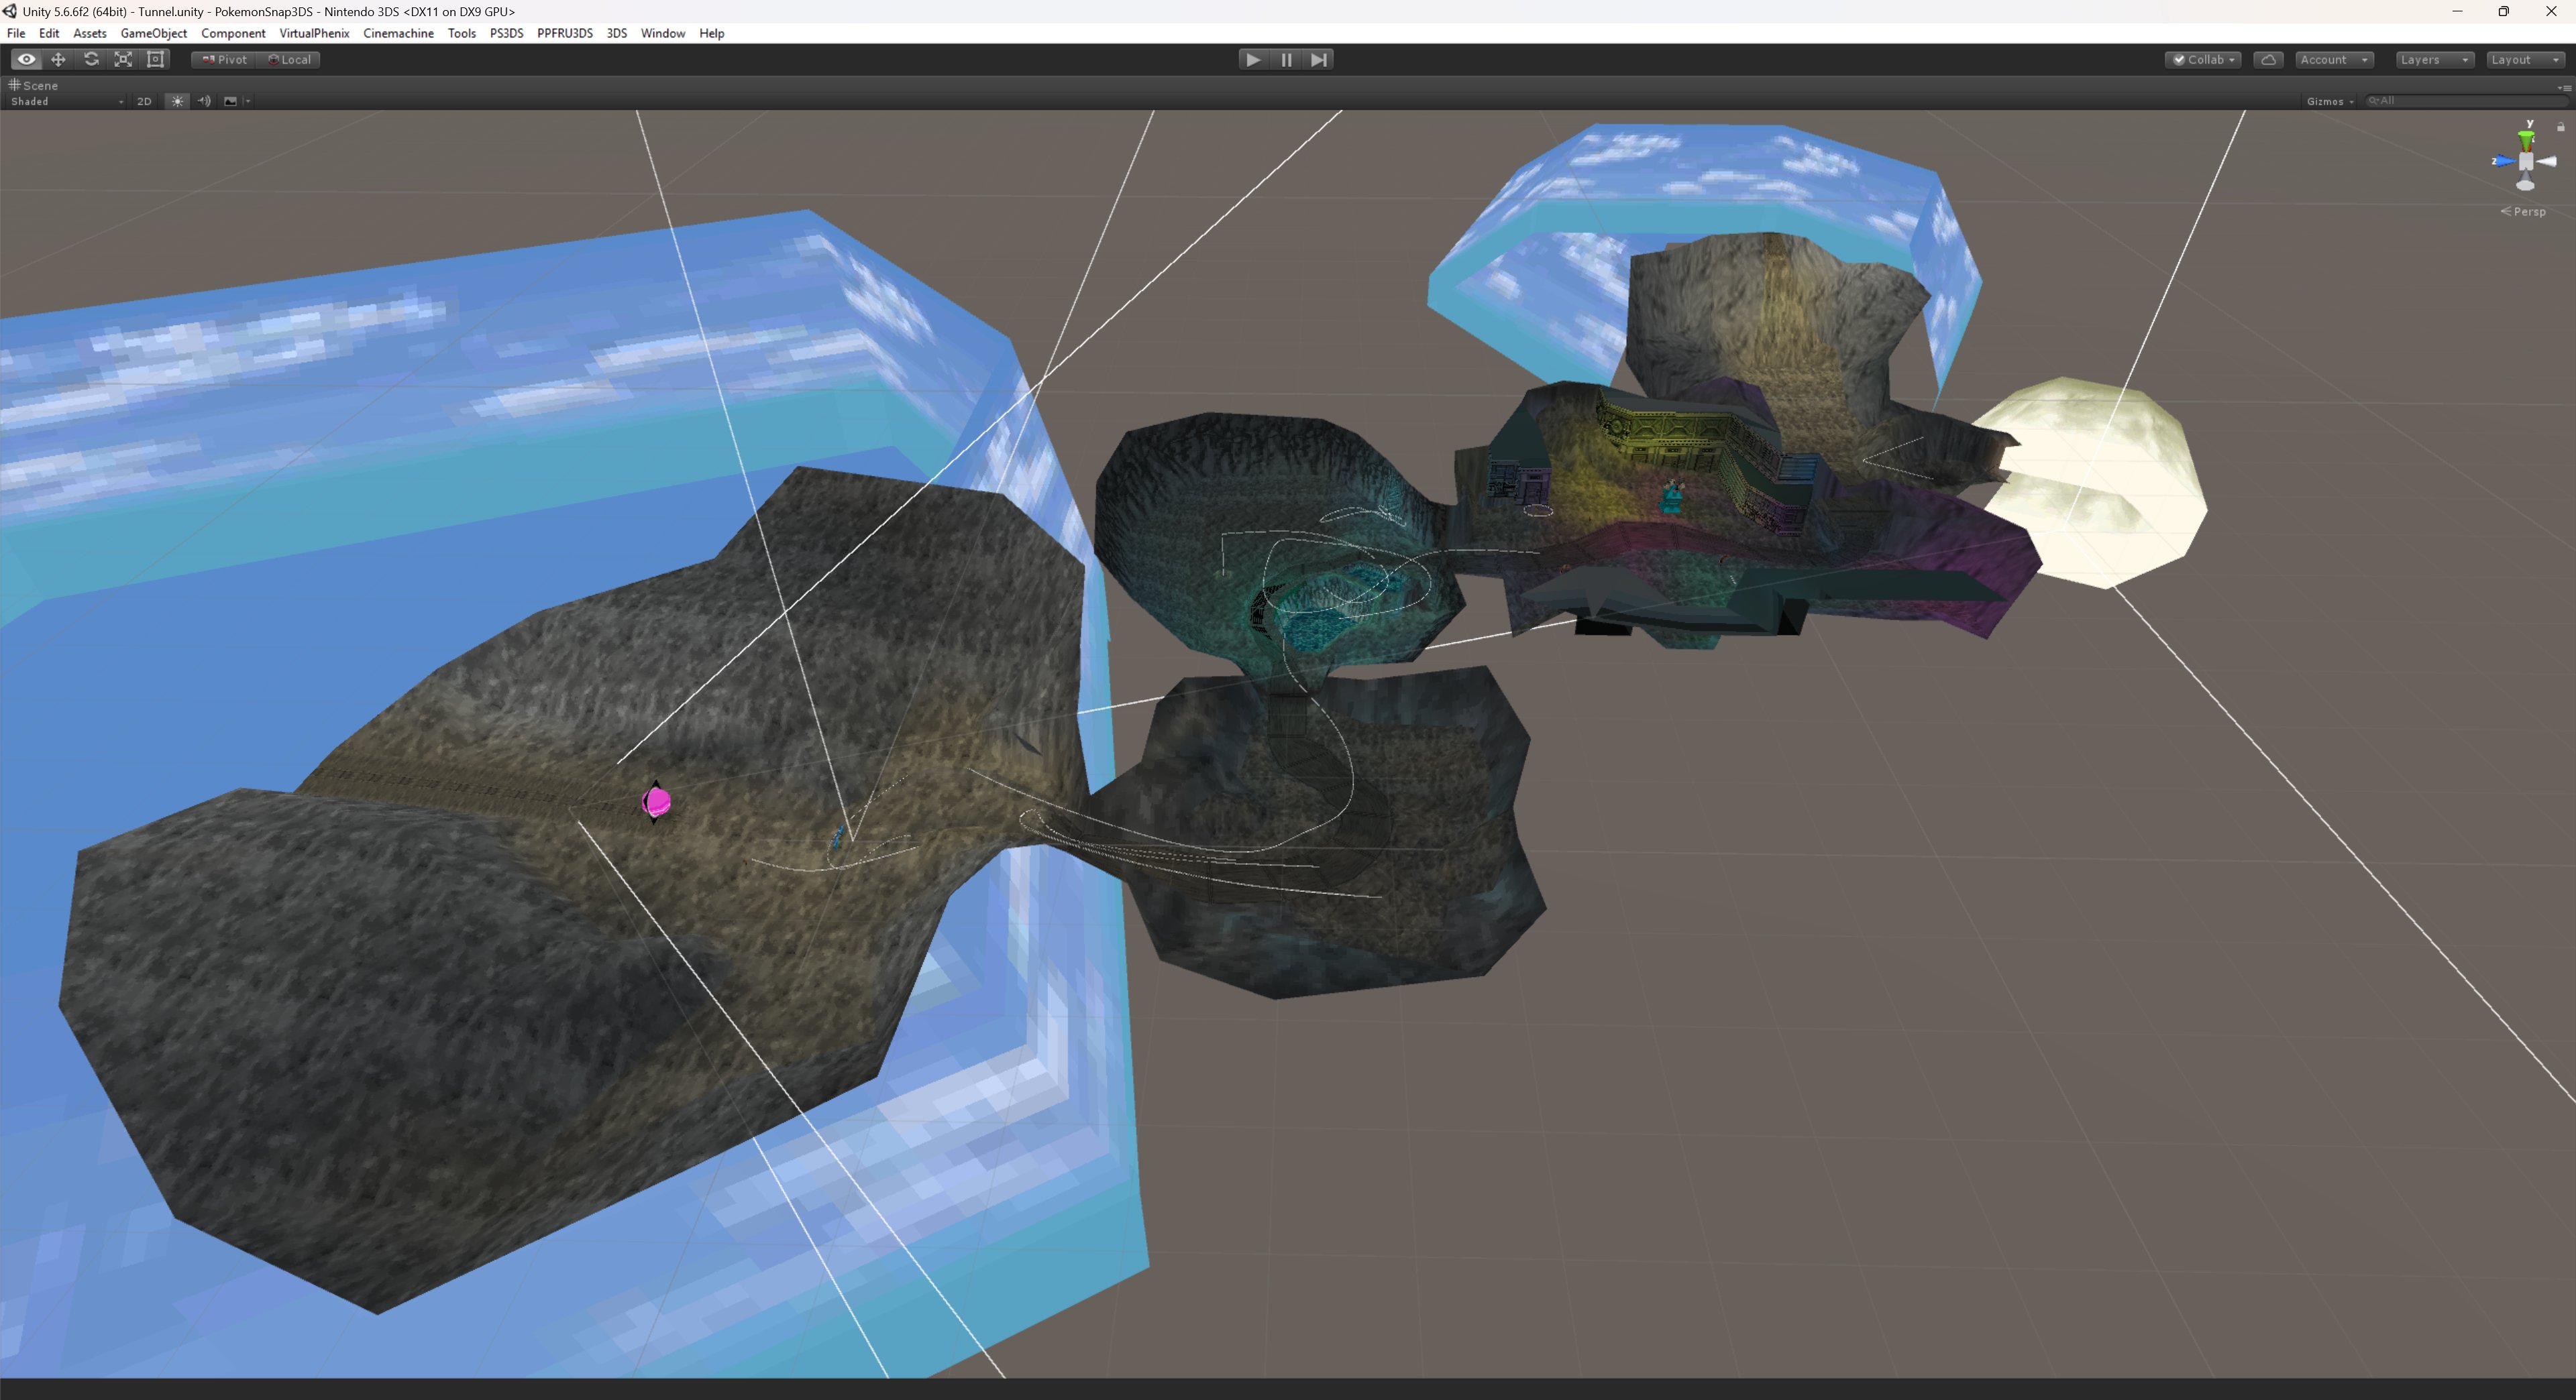The image size is (2576, 1400).
Task: Open the 3DS menu
Action: click(617, 33)
